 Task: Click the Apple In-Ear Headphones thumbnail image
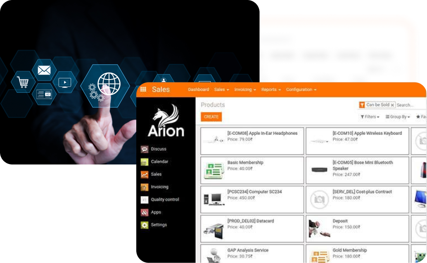214,140
